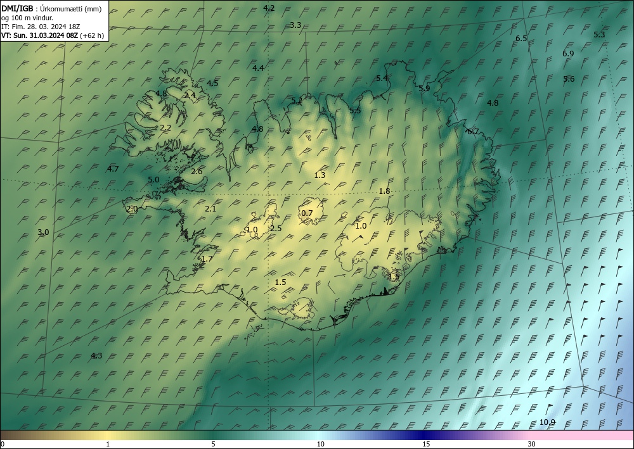Image resolution: width=634 pixels, height=449 pixels.
Task: Select the map value 5.5
Action: pyautogui.click(x=356, y=111)
